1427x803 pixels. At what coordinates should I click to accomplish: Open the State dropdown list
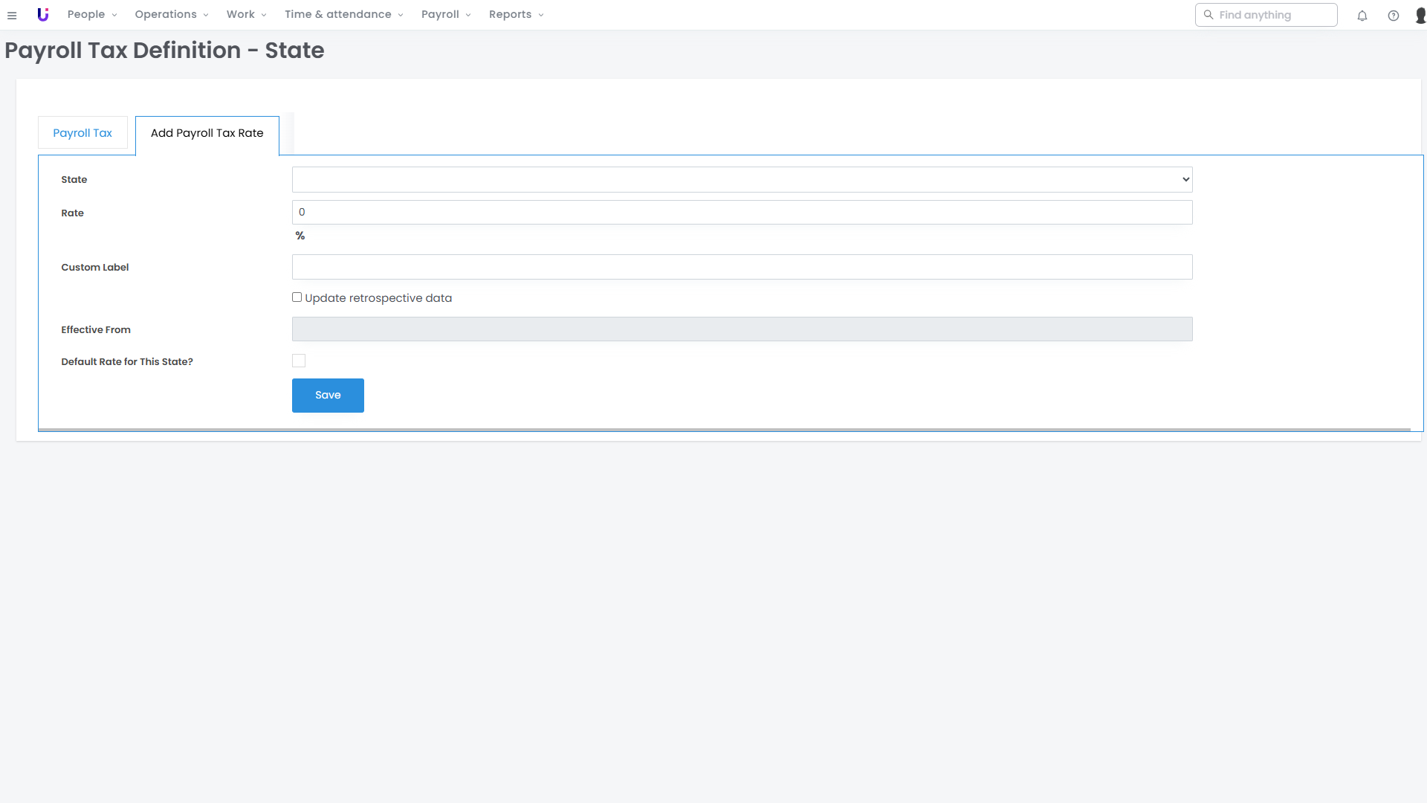point(742,179)
